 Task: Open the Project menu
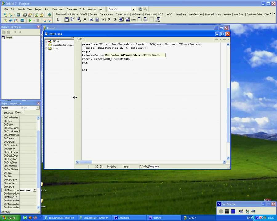(x=38, y=9)
